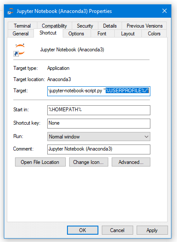Open the Layout tab
Viewport: 177px width, 242px height.
[x=128, y=34]
